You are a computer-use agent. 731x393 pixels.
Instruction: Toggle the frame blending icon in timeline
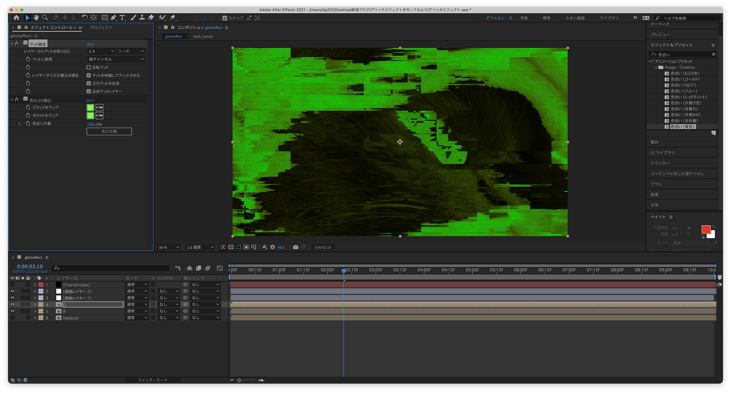[x=199, y=268]
